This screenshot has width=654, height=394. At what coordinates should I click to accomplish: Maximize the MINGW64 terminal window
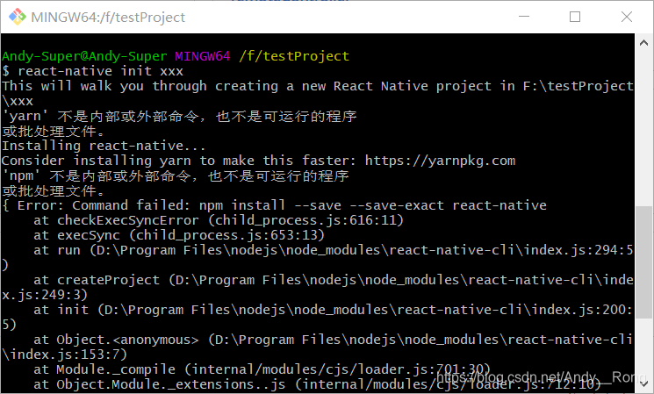(x=575, y=17)
